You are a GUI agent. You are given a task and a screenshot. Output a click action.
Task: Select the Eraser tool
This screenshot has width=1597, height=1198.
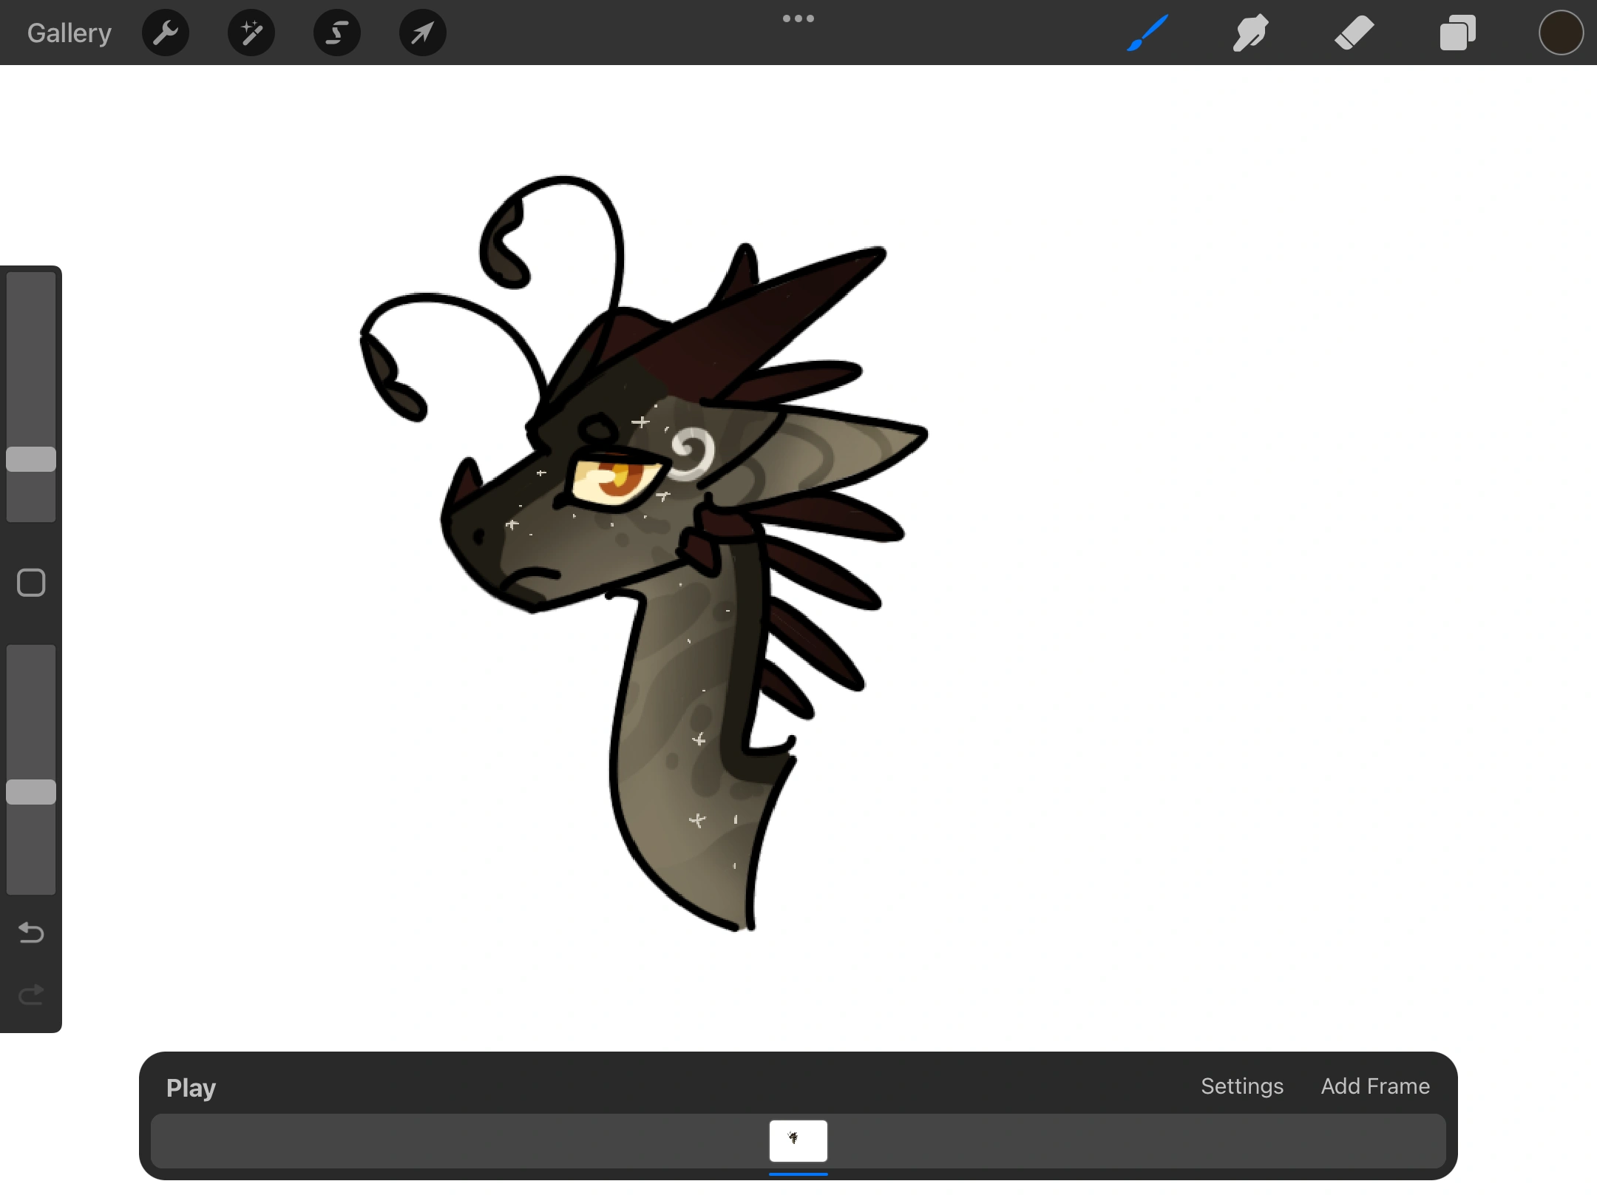click(1354, 33)
